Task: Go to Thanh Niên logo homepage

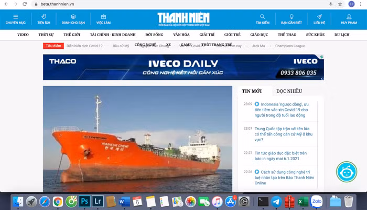Action: 183,19
